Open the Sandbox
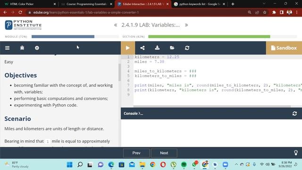This screenshot has width=302, height=170. click(284, 48)
